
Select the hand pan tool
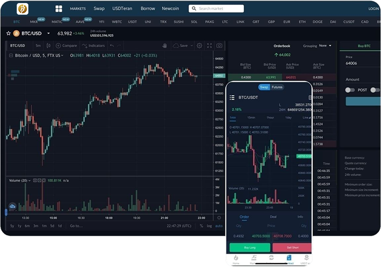click(x=165, y=46)
